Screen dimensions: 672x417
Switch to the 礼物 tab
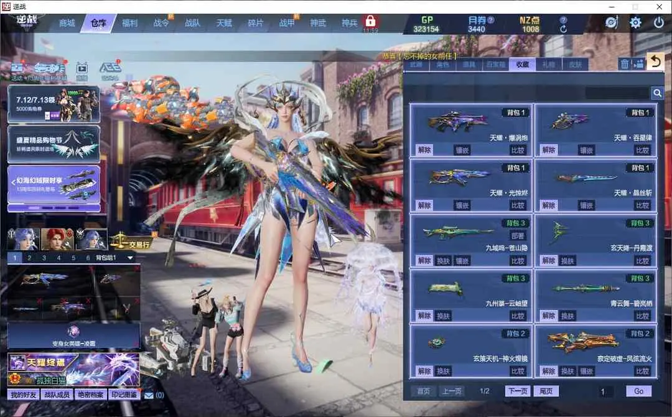click(548, 64)
